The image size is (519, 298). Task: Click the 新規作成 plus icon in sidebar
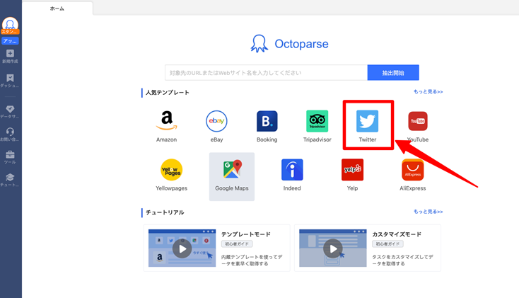pos(10,53)
